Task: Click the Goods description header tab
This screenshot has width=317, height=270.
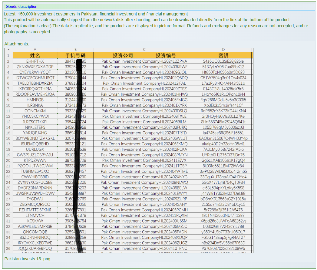Action: (21, 6)
